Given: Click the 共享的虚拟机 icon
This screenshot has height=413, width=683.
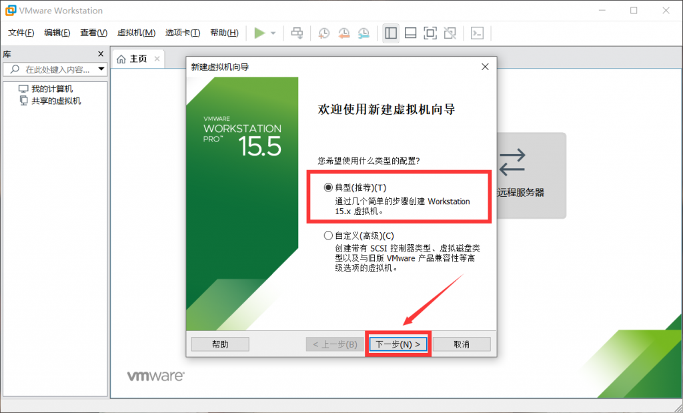Looking at the screenshot, I should 23,101.
